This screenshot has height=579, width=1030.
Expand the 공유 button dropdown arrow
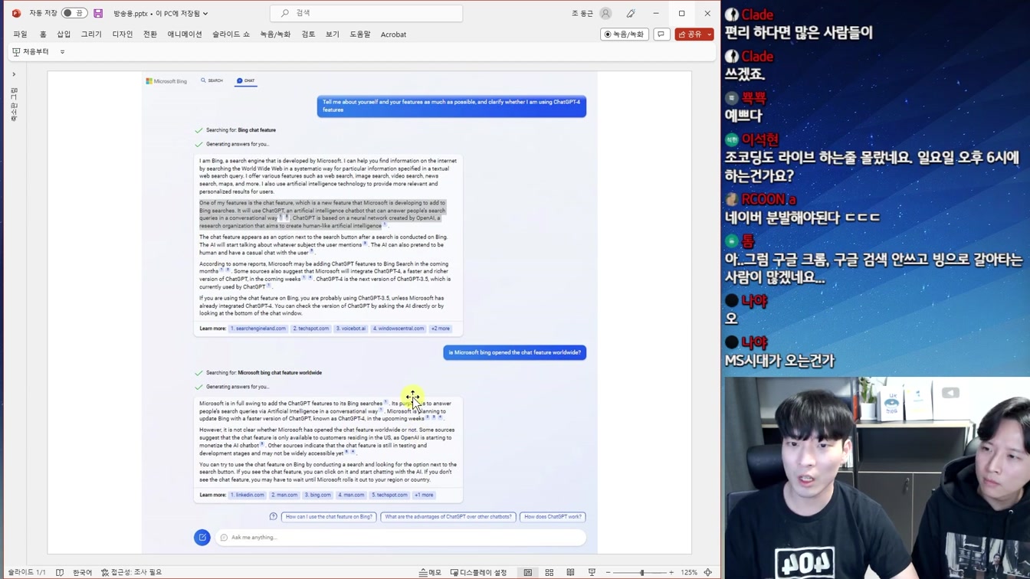click(710, 34)
